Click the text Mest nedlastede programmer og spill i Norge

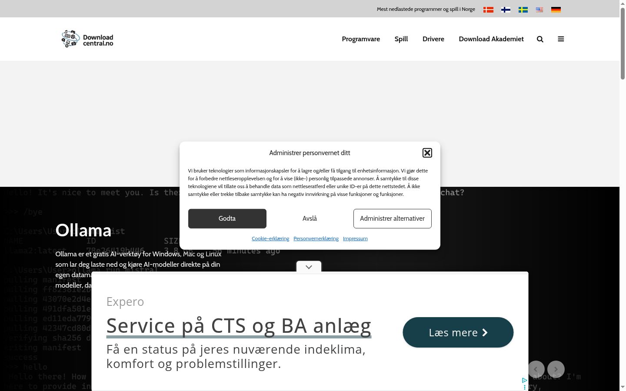(426, 9)
